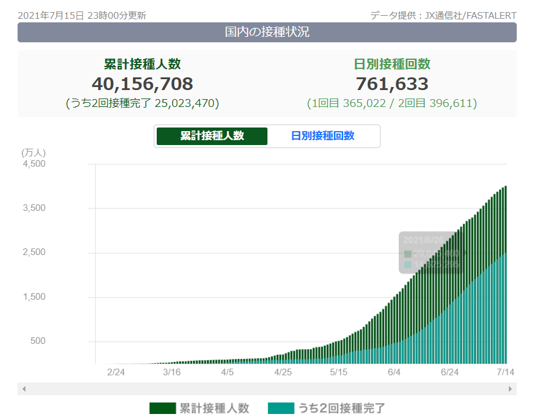Switch to the 日別接種回数 chart tab
This screenshot has height=417, width=547.
323,136
